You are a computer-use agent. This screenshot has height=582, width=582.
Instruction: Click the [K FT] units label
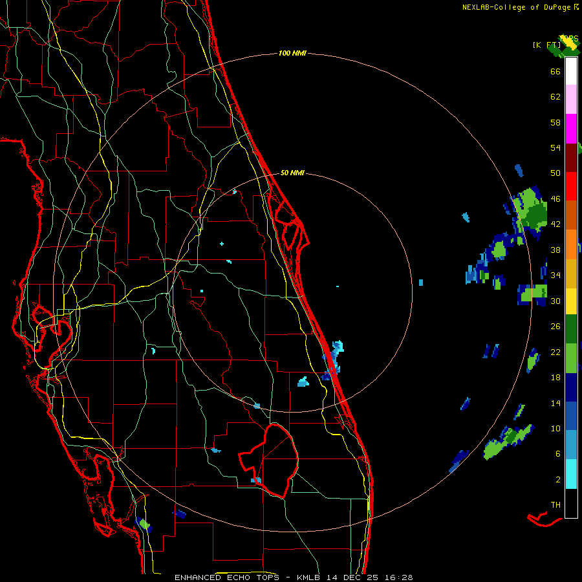point(546,45)
